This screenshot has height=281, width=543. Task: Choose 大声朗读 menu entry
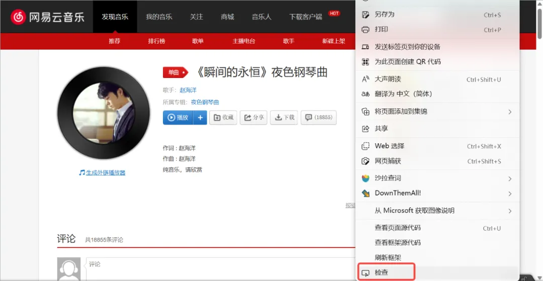tap(437, 79)
